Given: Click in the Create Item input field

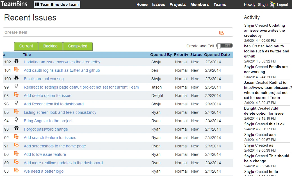Looking at the screenshot, I should (x=118, y=32).
